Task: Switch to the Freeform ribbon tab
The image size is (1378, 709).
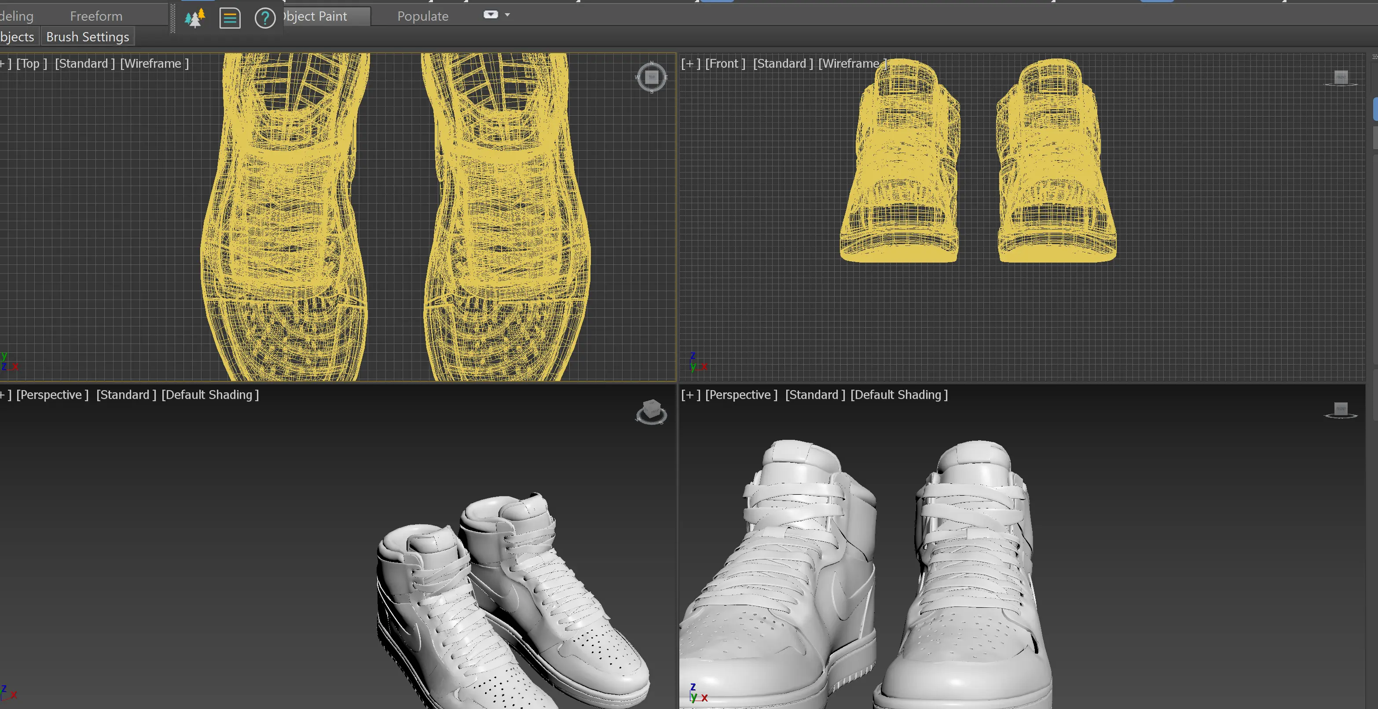Action: pyautogui.click(x=96, y=17)
